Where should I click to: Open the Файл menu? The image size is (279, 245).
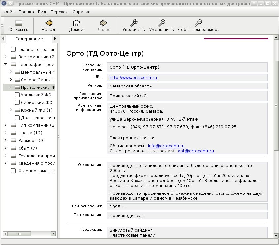click(9, 12)
